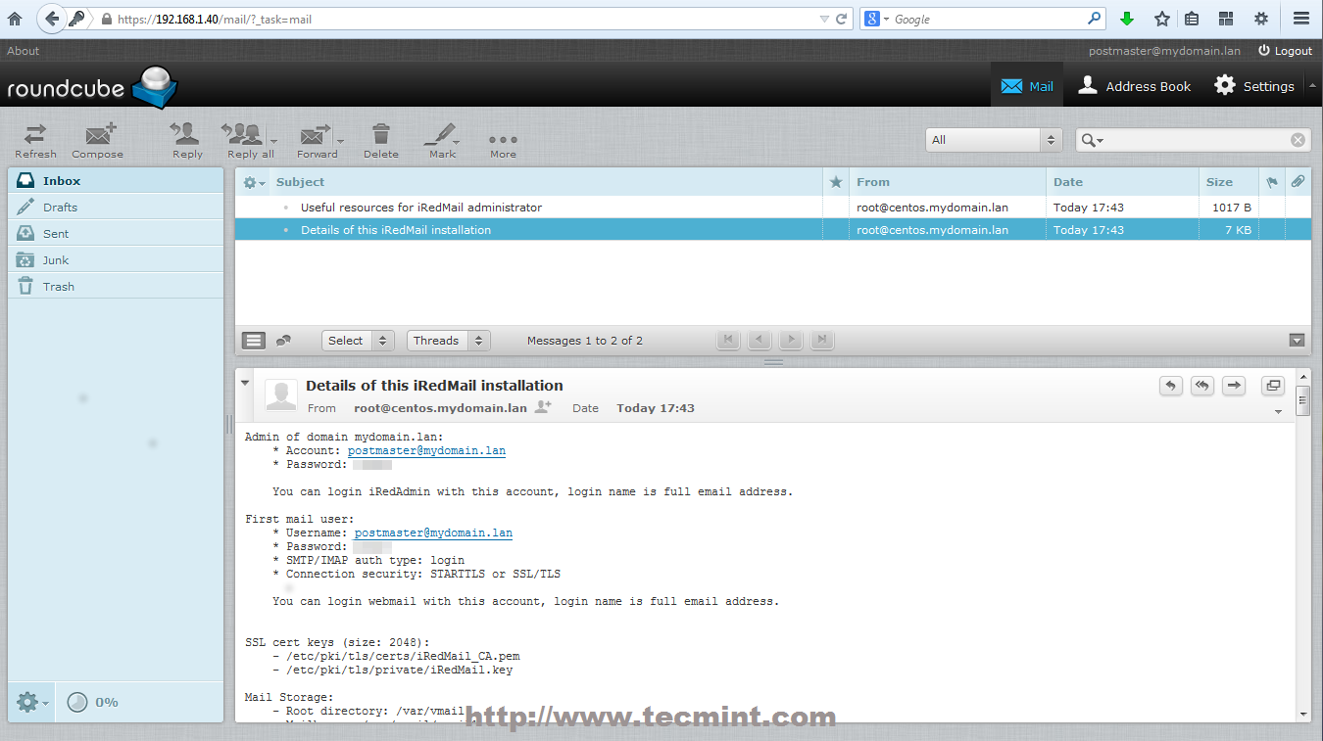Viewport: 1323px width, 741px height.
Task: Log out using the Logout button
Action: [x=1285, y=51]
